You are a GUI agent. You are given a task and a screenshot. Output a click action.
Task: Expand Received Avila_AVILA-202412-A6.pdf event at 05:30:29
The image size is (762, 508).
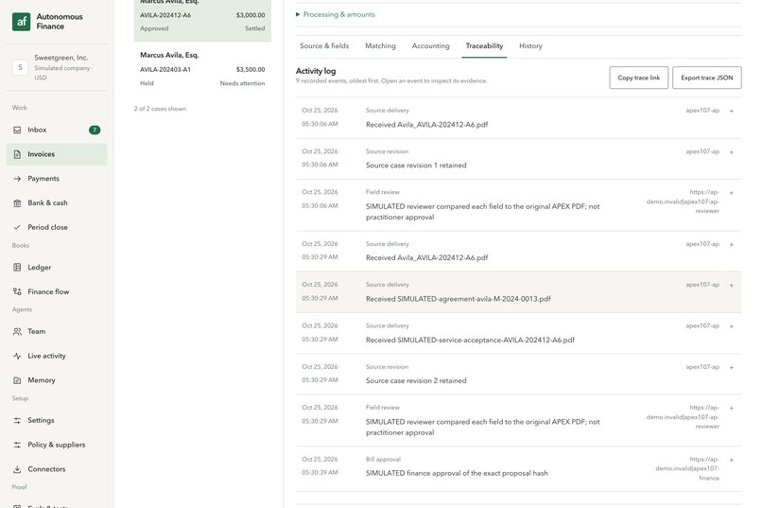(732, 244)
